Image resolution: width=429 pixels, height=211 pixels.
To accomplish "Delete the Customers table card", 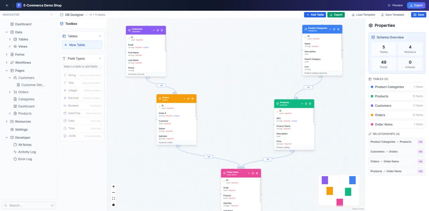I will point(162,30).
